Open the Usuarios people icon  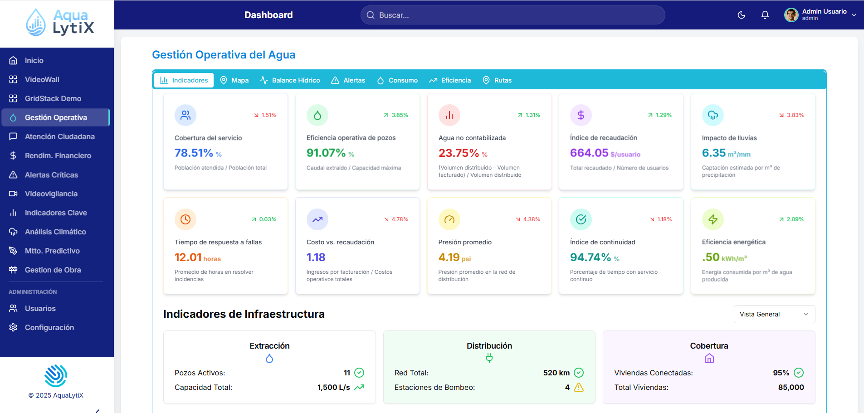(14, 308)
